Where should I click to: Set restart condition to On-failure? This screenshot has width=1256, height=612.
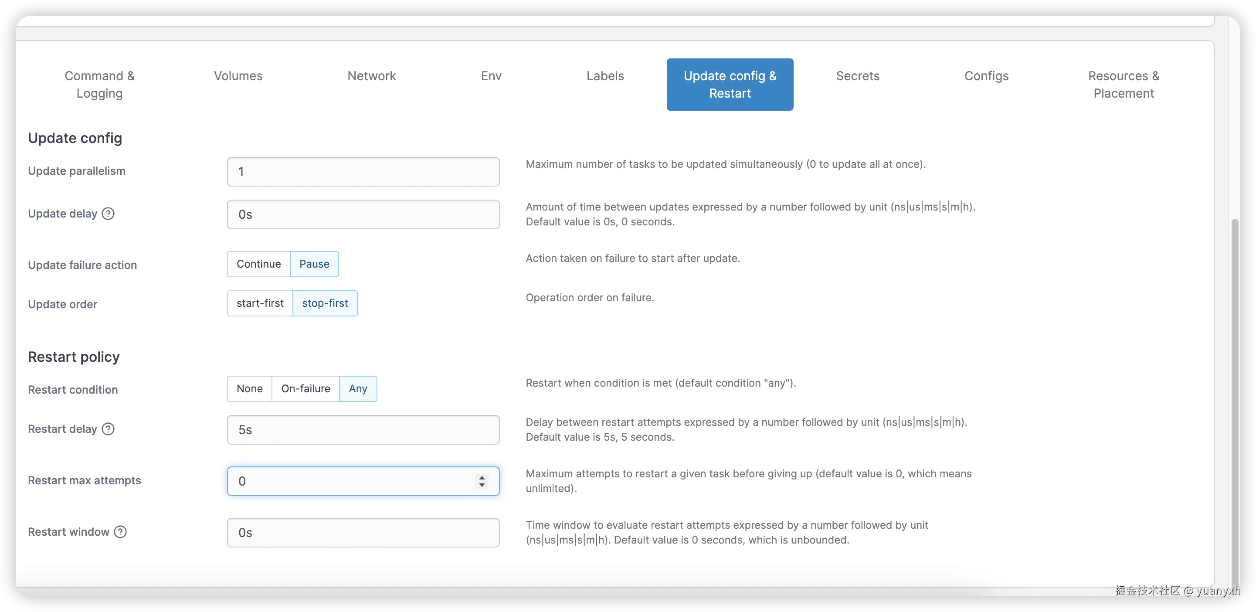[x=305, y=389]
